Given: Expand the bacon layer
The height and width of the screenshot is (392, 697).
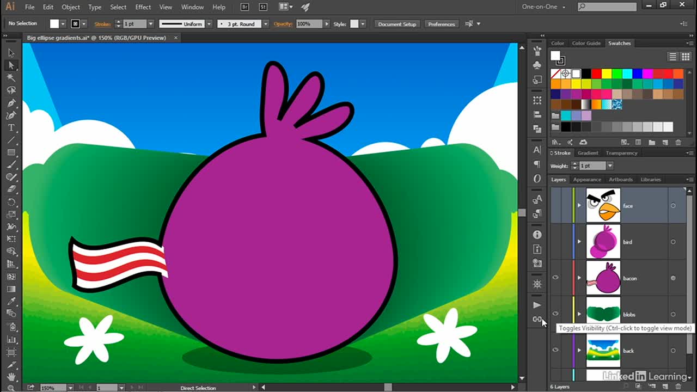Looking at the screenshot, I should 579,278.
